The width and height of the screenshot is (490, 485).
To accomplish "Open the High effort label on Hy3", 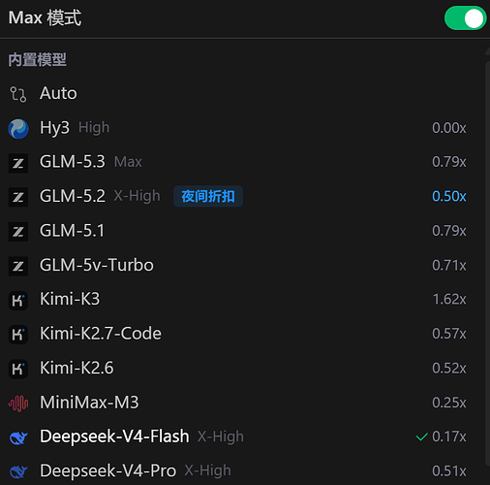I will point(94,127).
